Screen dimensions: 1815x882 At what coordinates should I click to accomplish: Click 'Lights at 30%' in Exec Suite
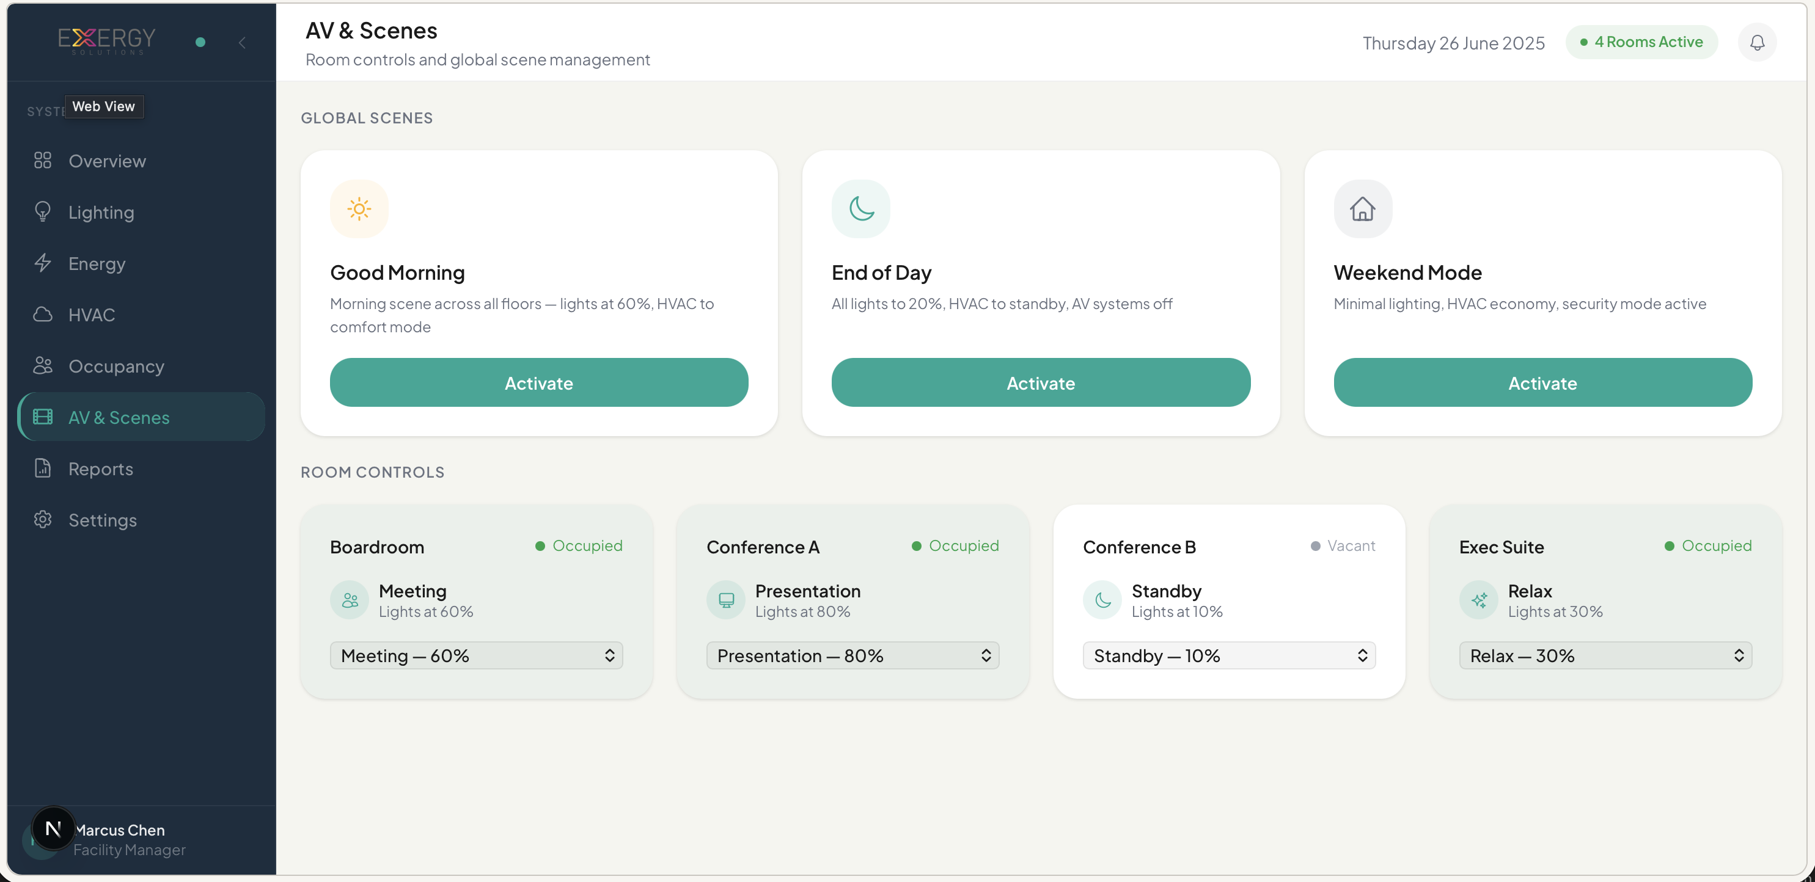click(x=1556, y=611)
